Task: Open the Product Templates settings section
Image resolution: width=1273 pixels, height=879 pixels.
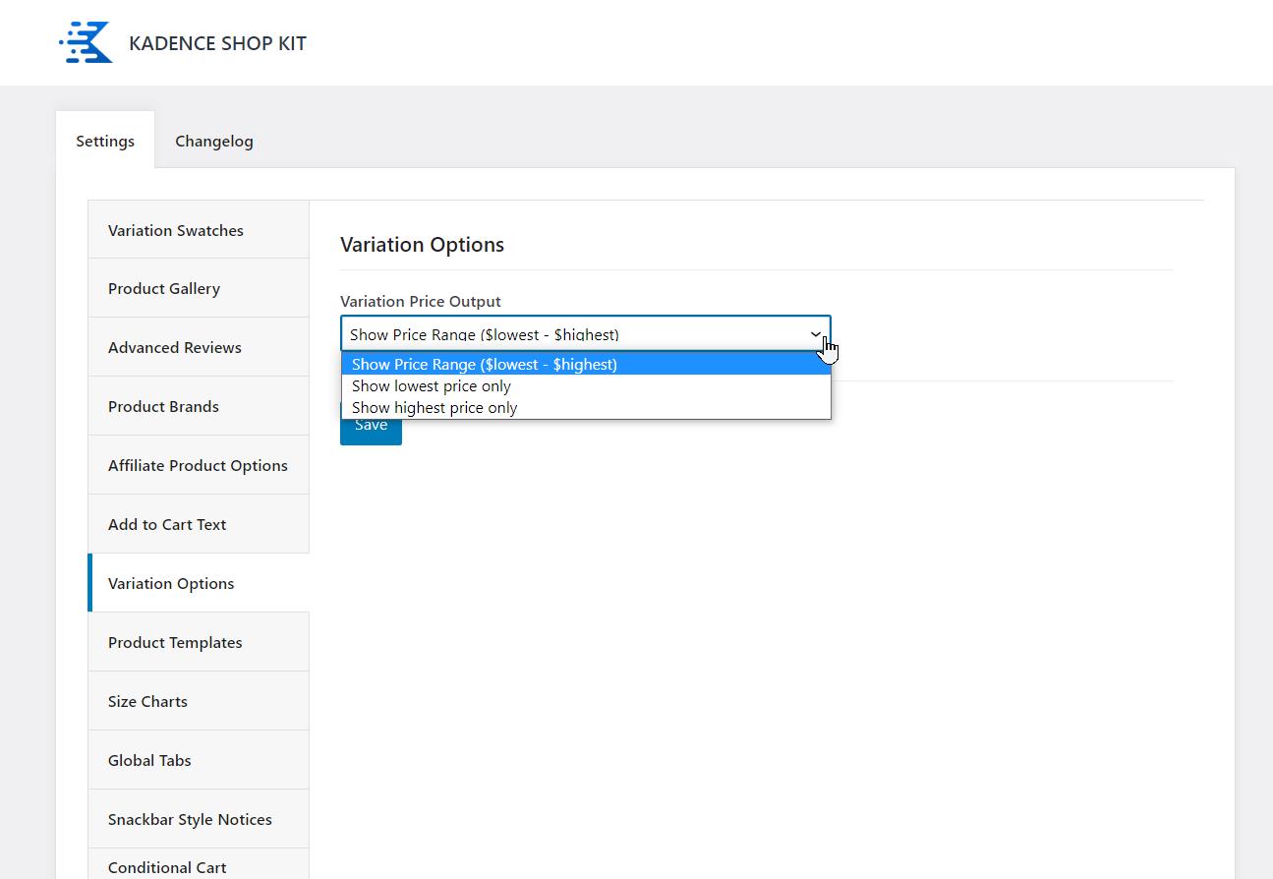Action: 175,642
